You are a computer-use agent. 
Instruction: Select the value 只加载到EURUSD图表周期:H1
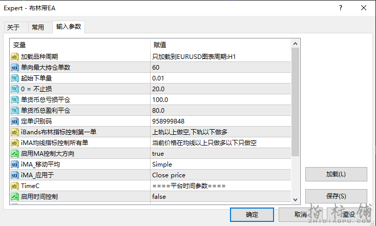pos(194,57)
